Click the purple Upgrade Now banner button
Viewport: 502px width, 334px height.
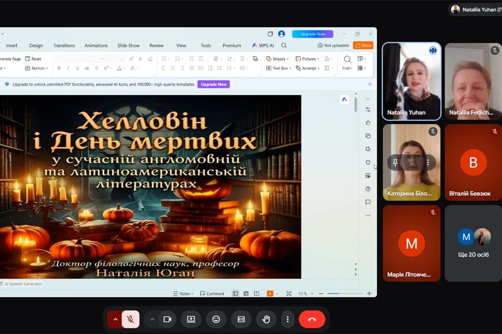(x=214, y=85)
